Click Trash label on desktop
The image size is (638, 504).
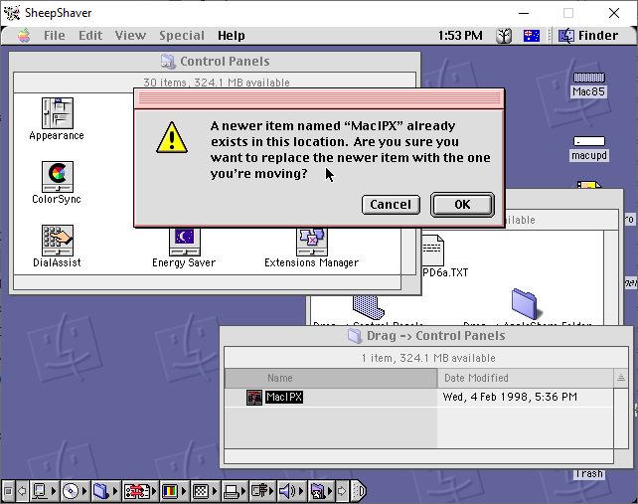tap(588, 474)
